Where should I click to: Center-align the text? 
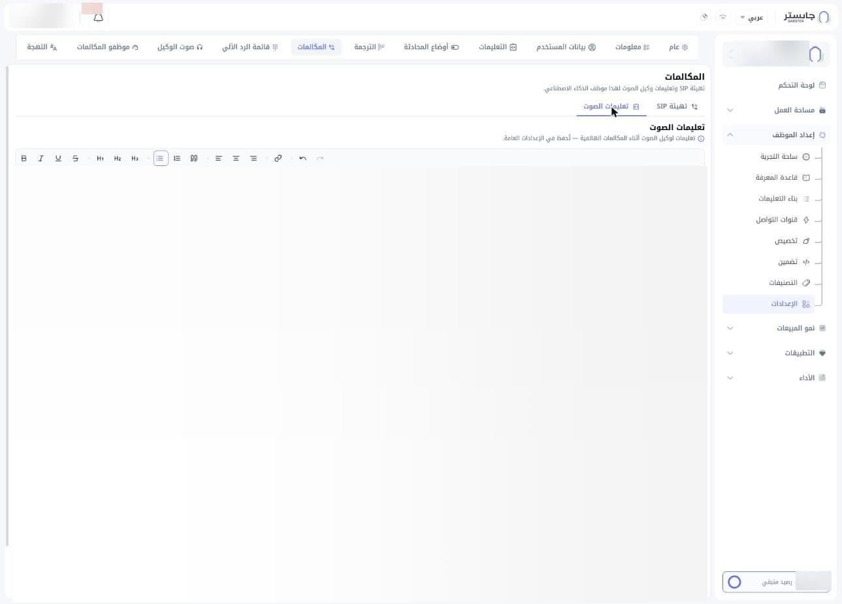tap(236, 158)
